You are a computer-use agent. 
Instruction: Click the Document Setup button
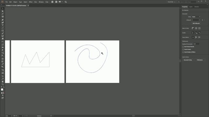click(x=188, y=60)
